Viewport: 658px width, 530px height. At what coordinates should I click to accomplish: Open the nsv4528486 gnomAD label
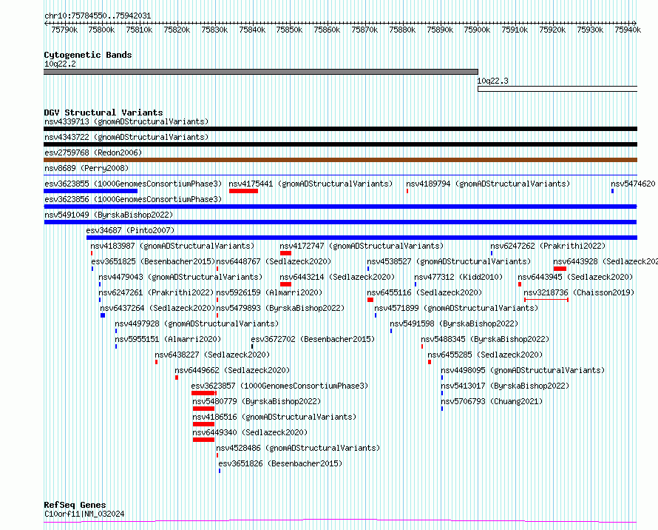298,449
